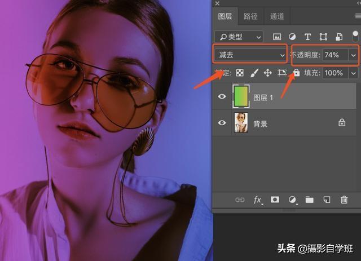Expand fill 100% slider arrow
The width and height of the screenshot is (361, 261).
click(x=354, y=73)
